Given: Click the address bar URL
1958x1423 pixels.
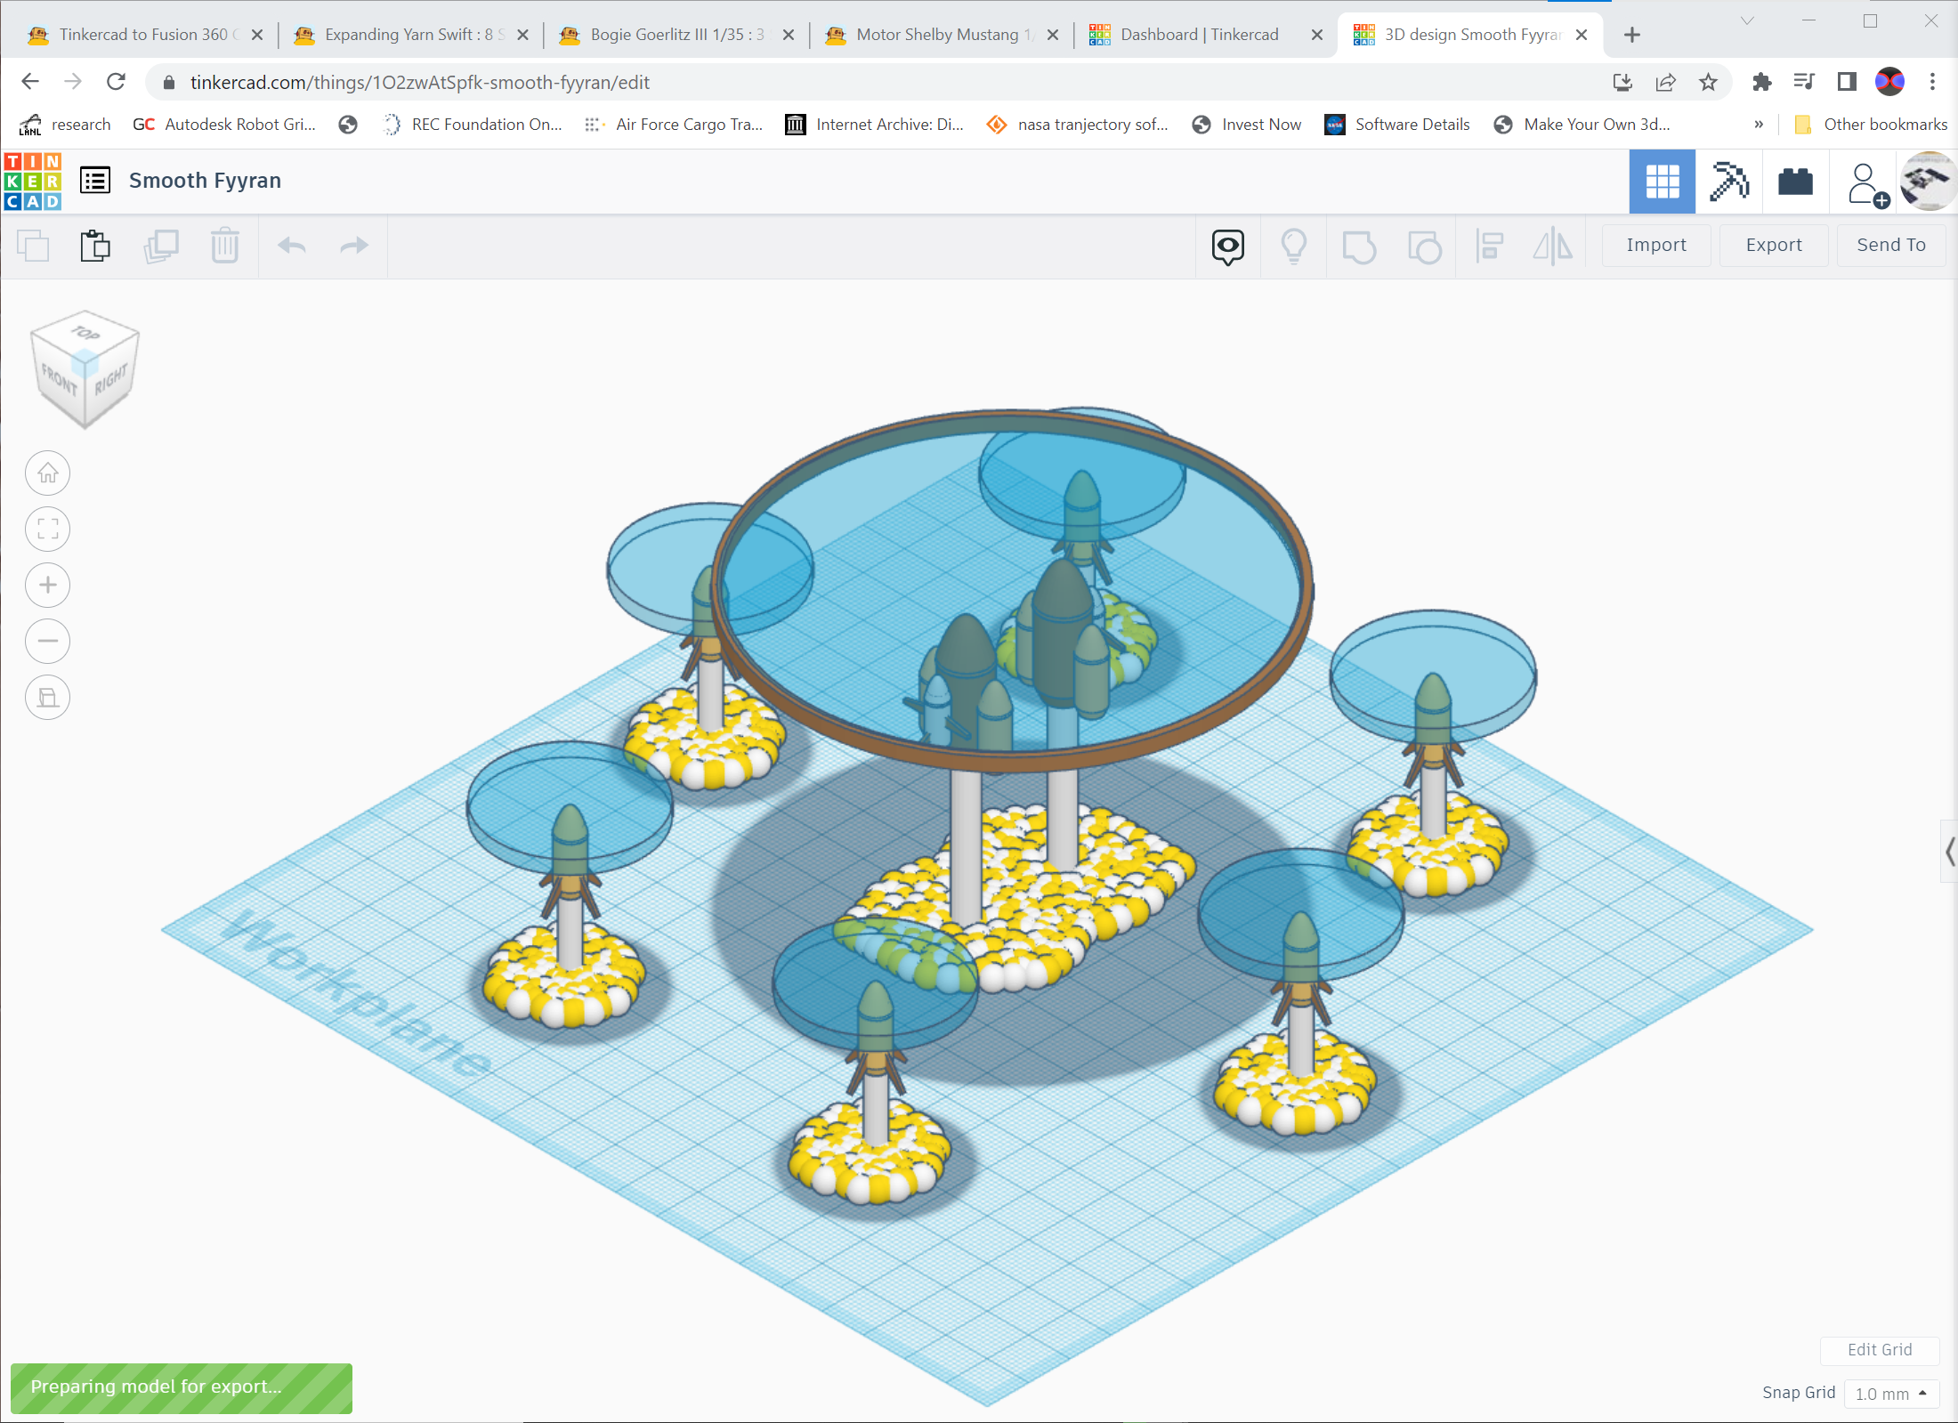Looking at the screenshot, I should click(420, 83).
